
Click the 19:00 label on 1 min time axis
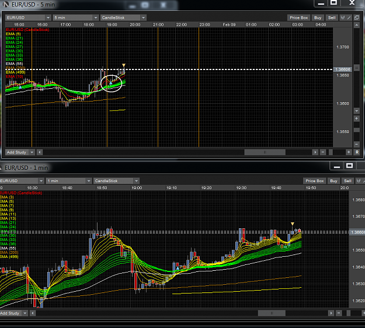click(137, 188)
